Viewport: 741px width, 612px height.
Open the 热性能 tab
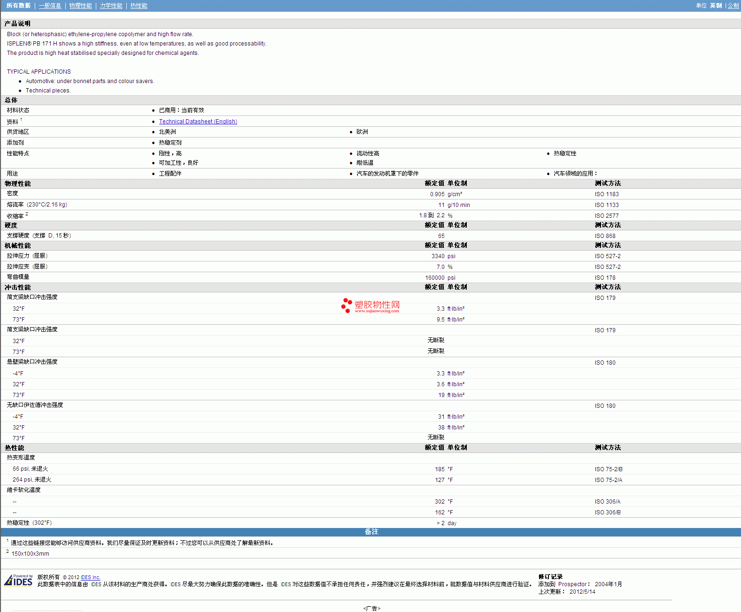coord(139,6)
